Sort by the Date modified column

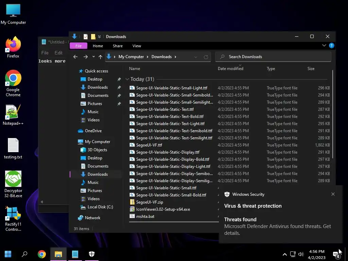point(230,69)
